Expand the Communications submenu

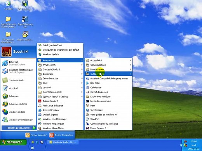pos(108,65)
